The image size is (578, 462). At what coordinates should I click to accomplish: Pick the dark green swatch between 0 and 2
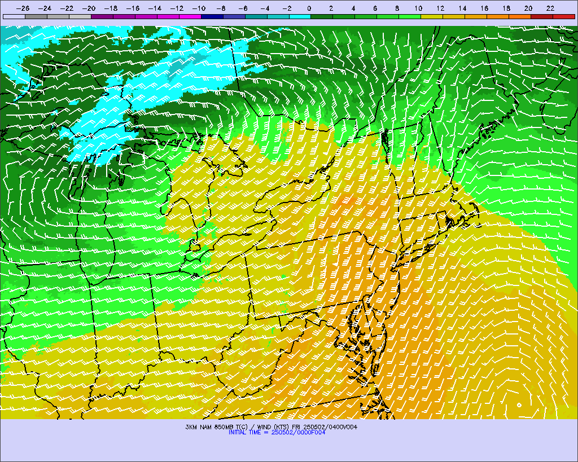(x=322, y=16)
